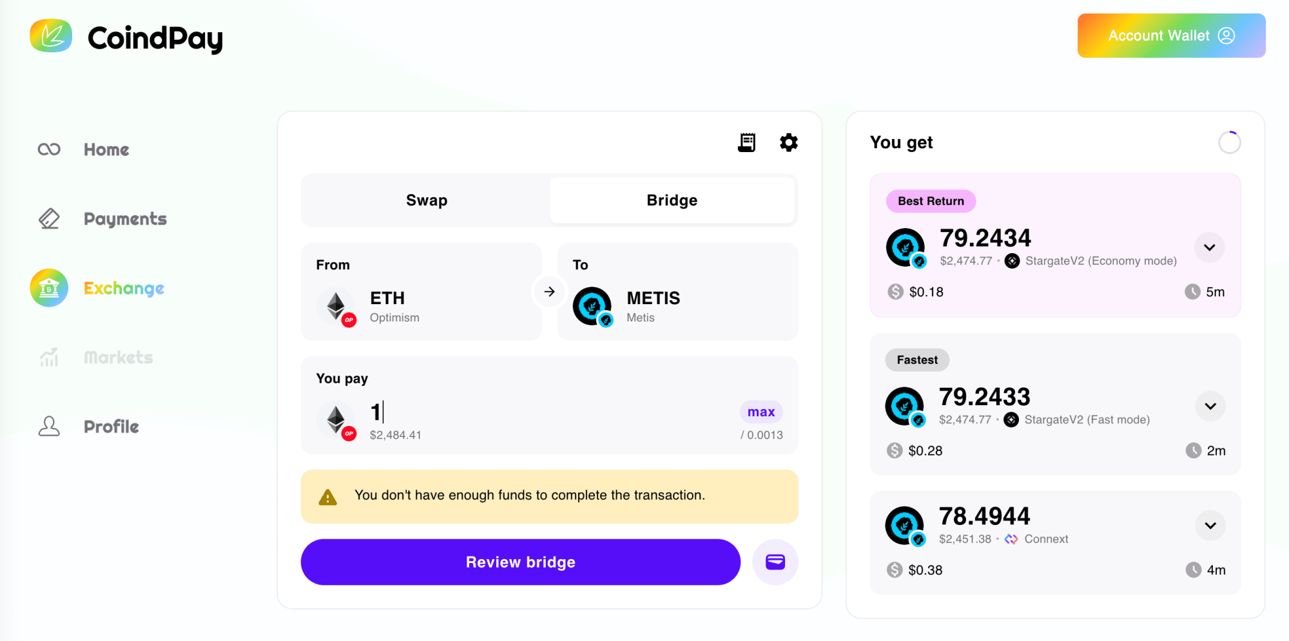Click the Review bridge button
This screenshot has width=1289, height=641.
tap(521, 562)
